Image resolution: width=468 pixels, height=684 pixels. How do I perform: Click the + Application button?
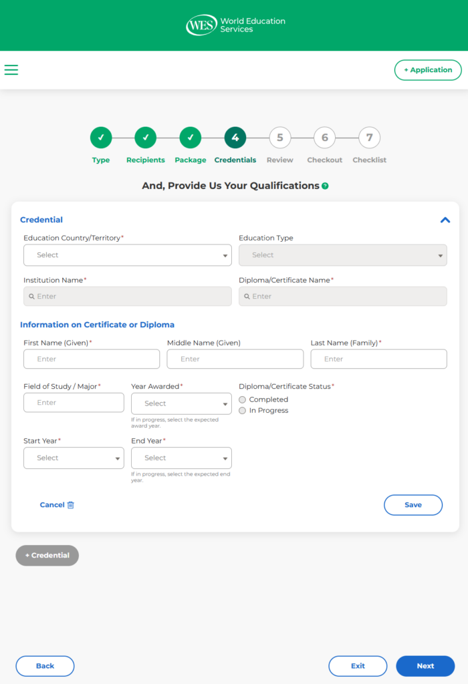(x=428, y=70)
